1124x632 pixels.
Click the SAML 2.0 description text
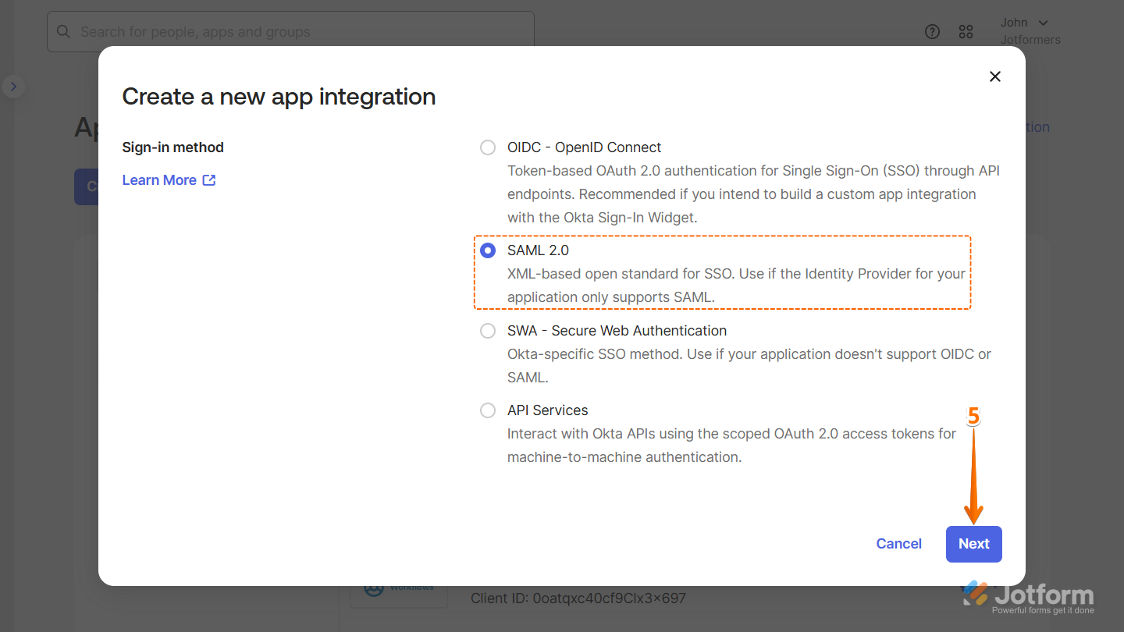click(737, 286)
